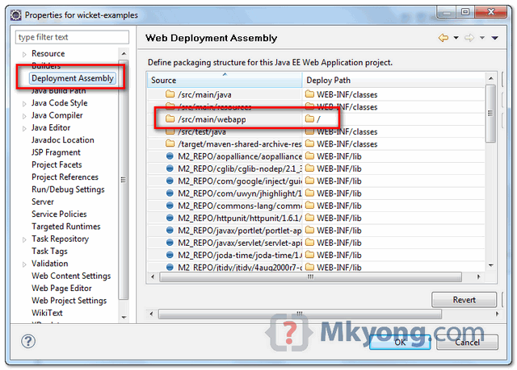Open JSP Fragment properties
Image resolution: width=517 pixels, height=370 pixels.
[x=56, y=152]
